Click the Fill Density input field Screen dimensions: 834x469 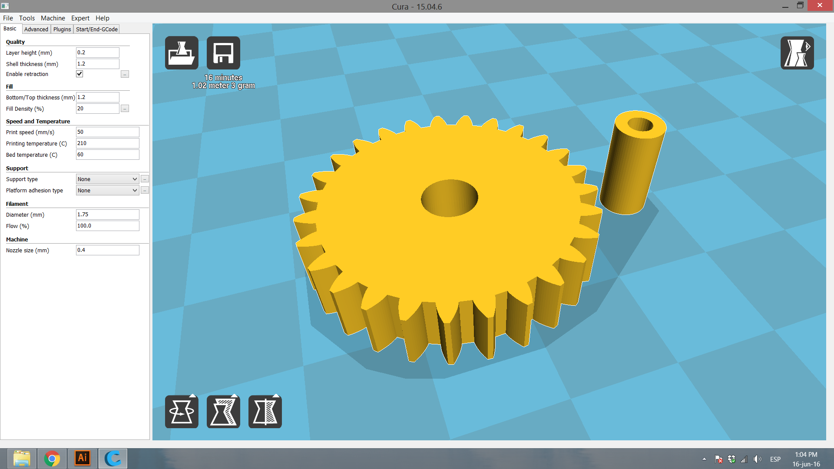(98, 109)
